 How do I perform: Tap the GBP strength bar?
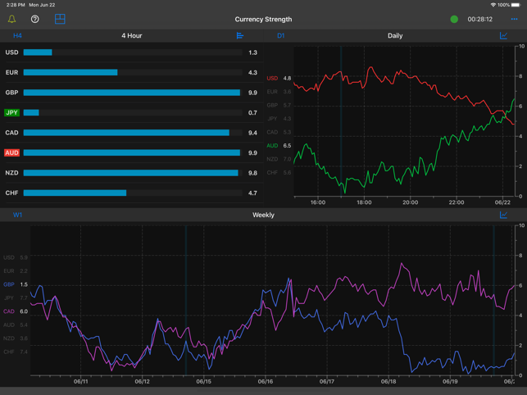[131, 93]
